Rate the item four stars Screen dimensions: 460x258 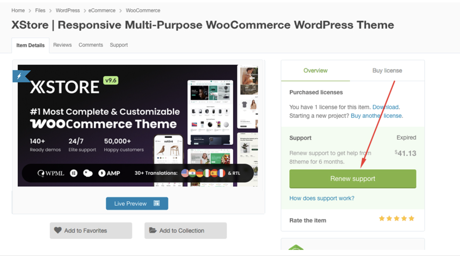404,218
